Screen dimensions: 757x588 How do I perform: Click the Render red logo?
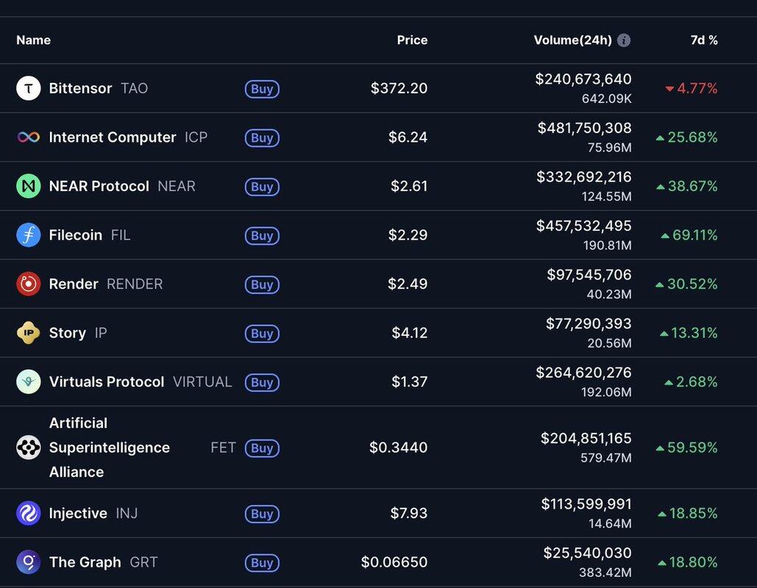click(x=28, y=284)
